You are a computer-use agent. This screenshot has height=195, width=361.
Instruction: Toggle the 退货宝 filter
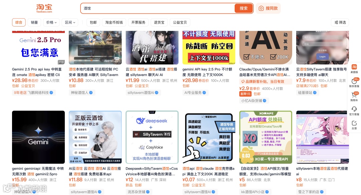click(x=159, y=22)
